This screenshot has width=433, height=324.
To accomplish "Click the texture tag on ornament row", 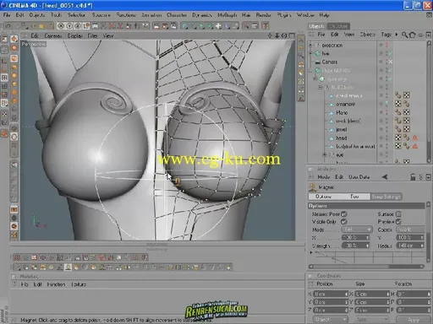I will pos(397,104).
